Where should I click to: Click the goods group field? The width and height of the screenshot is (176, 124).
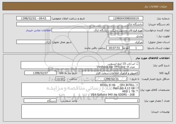tap(111, 73)
